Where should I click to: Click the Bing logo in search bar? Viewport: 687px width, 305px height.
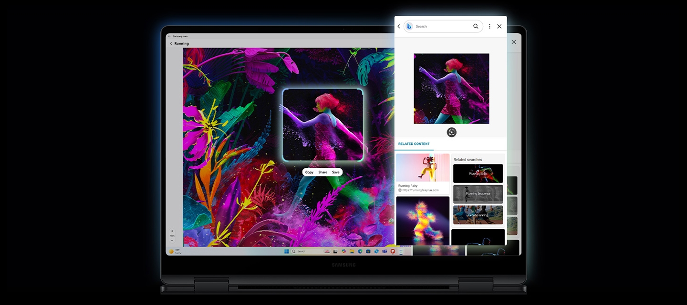point(409,26)
